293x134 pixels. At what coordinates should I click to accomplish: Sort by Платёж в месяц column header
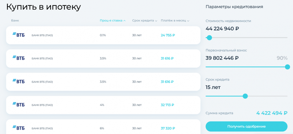(175, 20)
